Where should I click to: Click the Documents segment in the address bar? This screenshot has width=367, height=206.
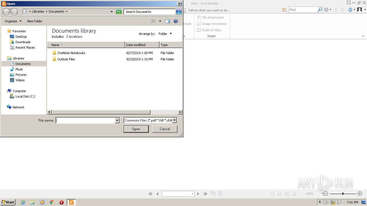pyautogui.click(x=56, y=12)
